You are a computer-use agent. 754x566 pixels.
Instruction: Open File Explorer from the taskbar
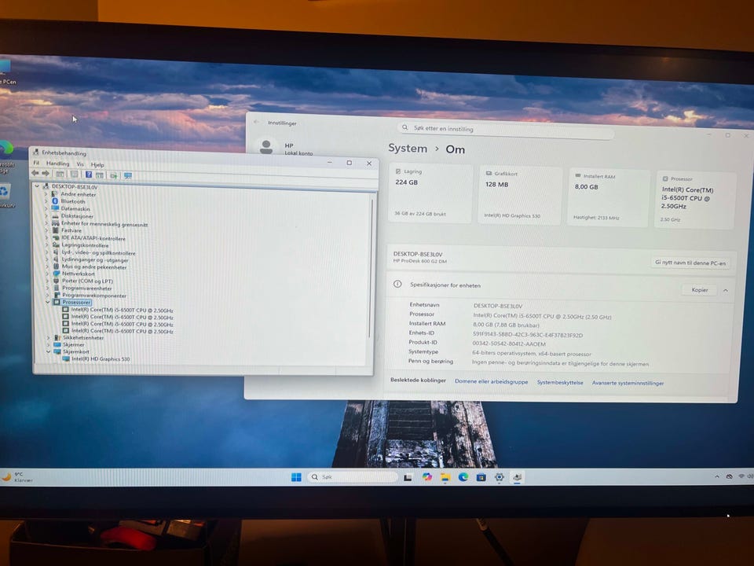pyautogui.click(x=445, y=477)
